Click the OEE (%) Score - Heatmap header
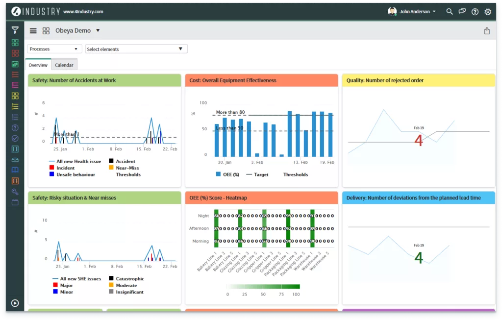Image resolution: width=502 pixels, height=320 pixels. pos(262,198)
